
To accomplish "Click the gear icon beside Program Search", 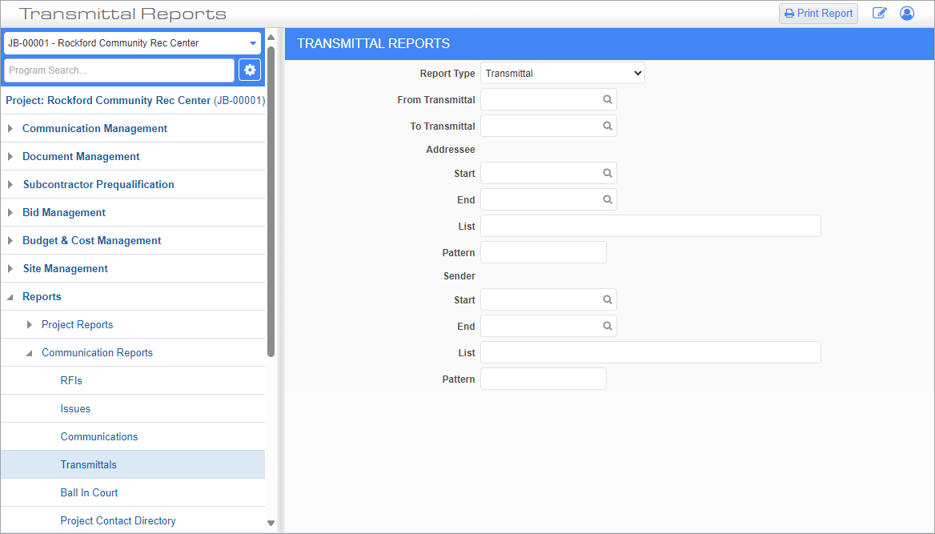I will pos(249,70).
